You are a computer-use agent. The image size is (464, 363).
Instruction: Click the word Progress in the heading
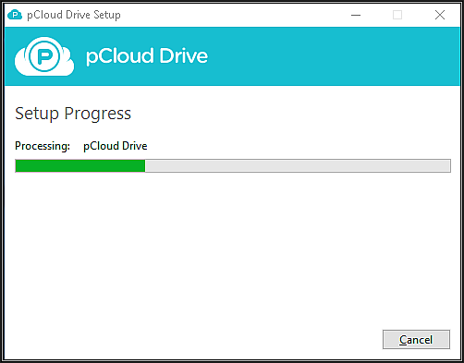(x=98, y=114)
